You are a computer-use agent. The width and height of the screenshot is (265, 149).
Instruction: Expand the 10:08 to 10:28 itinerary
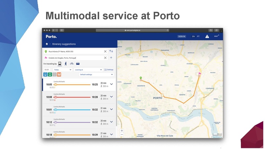pyautogui.click(x=111, y=97)
